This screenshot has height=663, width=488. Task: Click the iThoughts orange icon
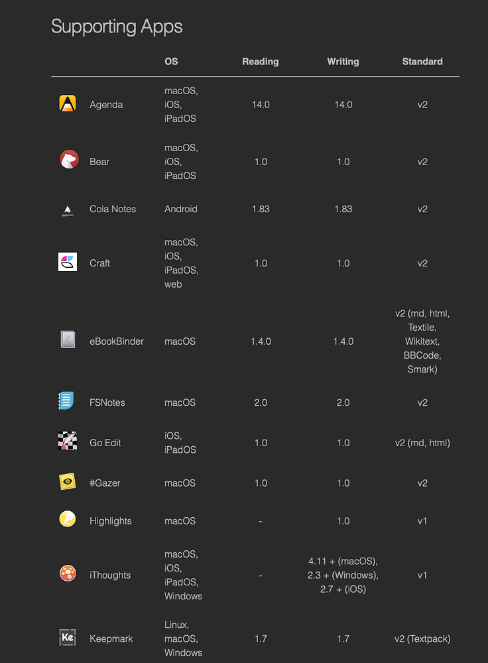(x=68, y=574)
